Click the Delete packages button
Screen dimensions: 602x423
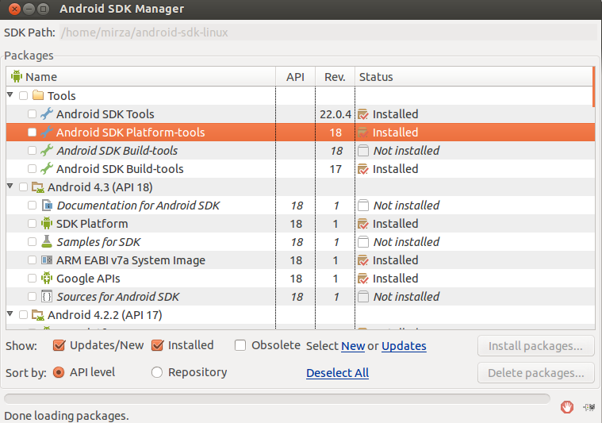(x=536, y=373)
